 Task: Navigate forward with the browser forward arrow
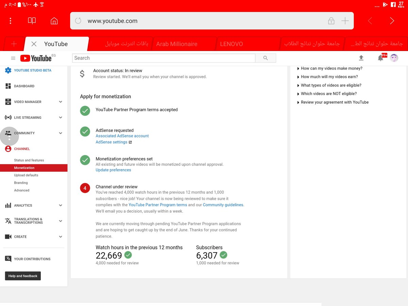tap(392, 21)
